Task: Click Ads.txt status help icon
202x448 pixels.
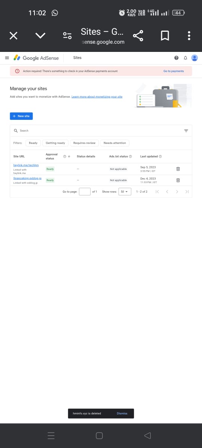Action: (x=130, y=156)
